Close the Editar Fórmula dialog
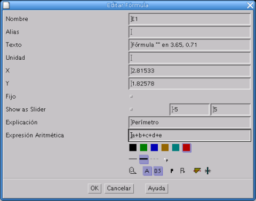Viewport: 256px width, 201px height. coord(250,5)
